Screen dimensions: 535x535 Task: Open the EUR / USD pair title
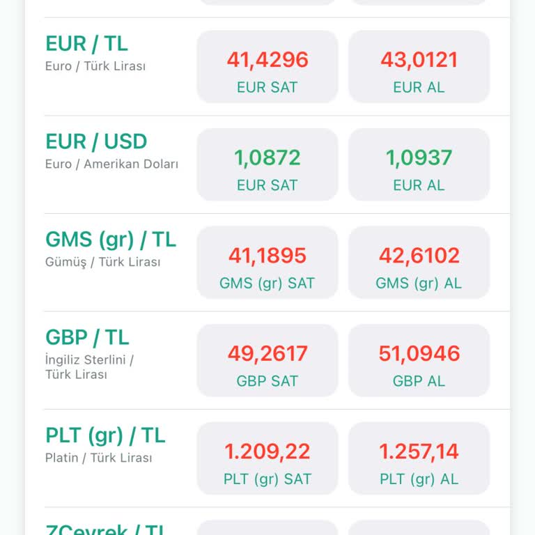[96, 142]
